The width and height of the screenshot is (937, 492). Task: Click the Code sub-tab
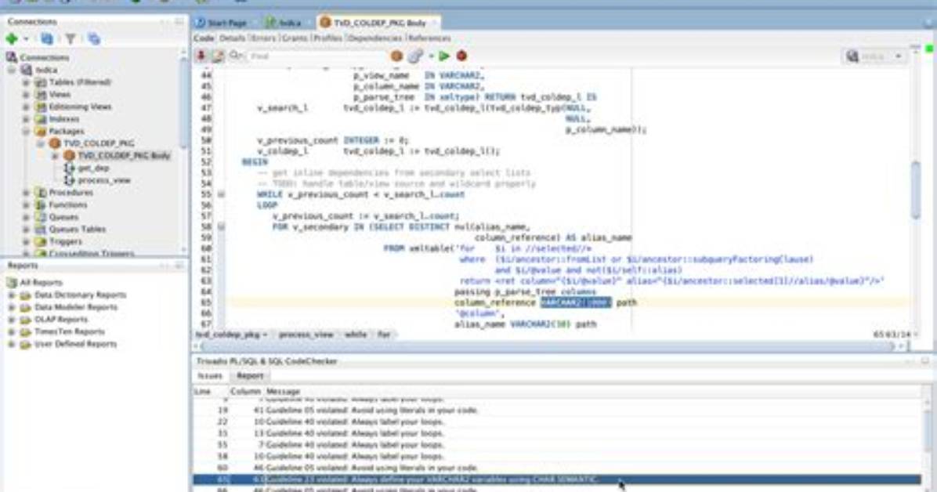click(204, 38)
